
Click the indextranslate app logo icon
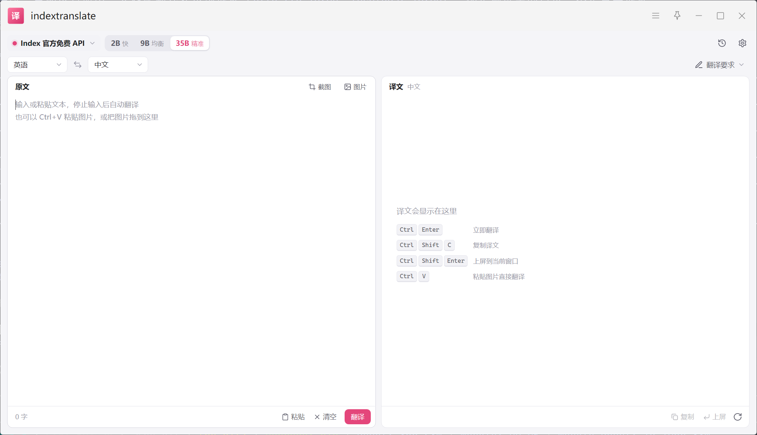point(16,16)
